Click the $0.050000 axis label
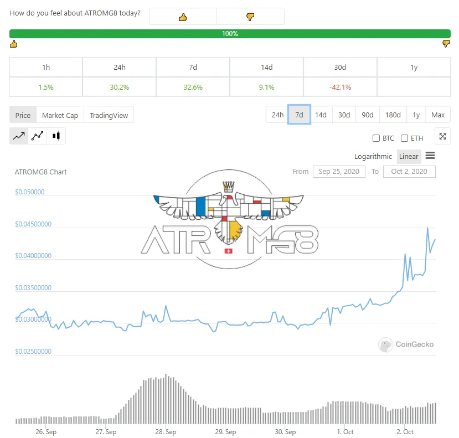 [x=30, y=192]
